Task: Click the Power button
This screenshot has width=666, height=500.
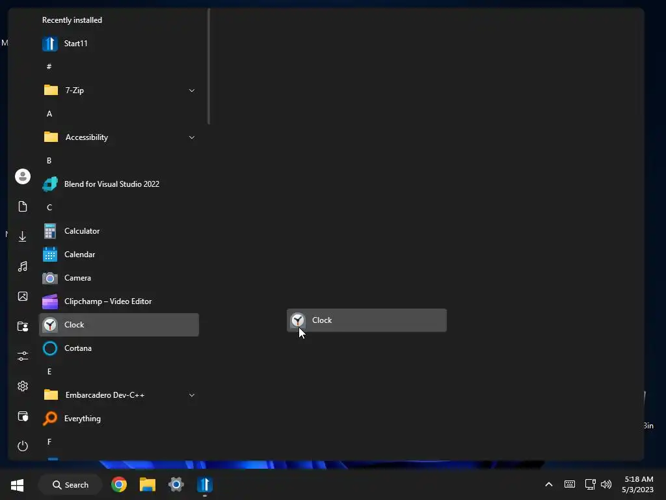Action: pos(23,446)
